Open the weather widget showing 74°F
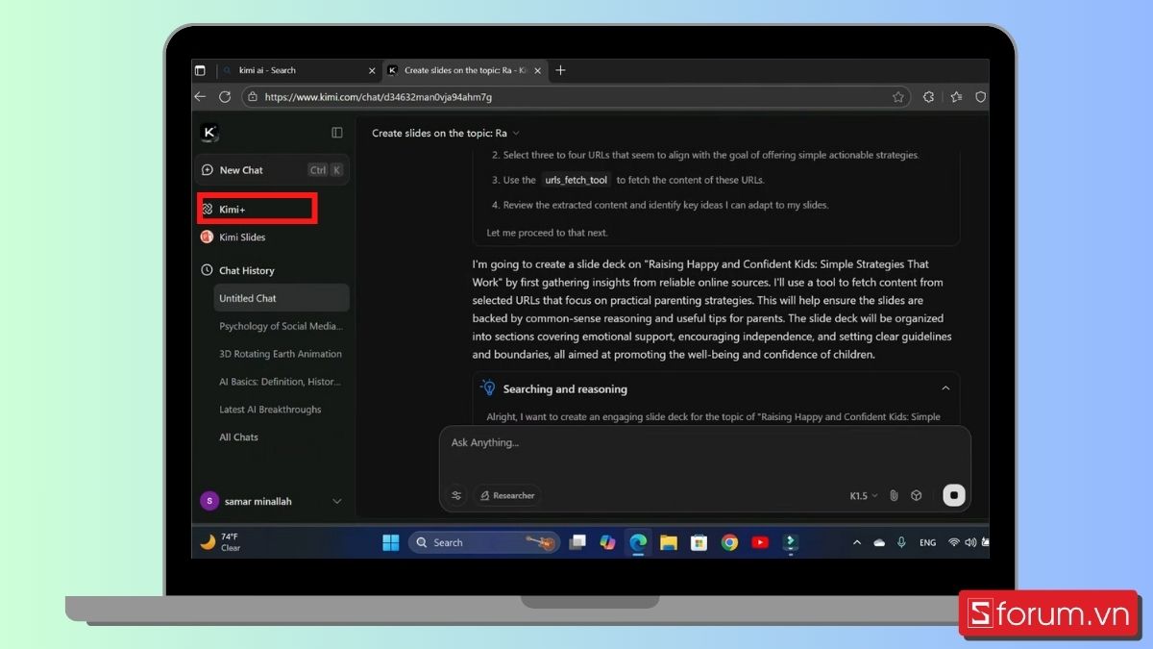This screenshot has width=1153, height=649. 221,542
